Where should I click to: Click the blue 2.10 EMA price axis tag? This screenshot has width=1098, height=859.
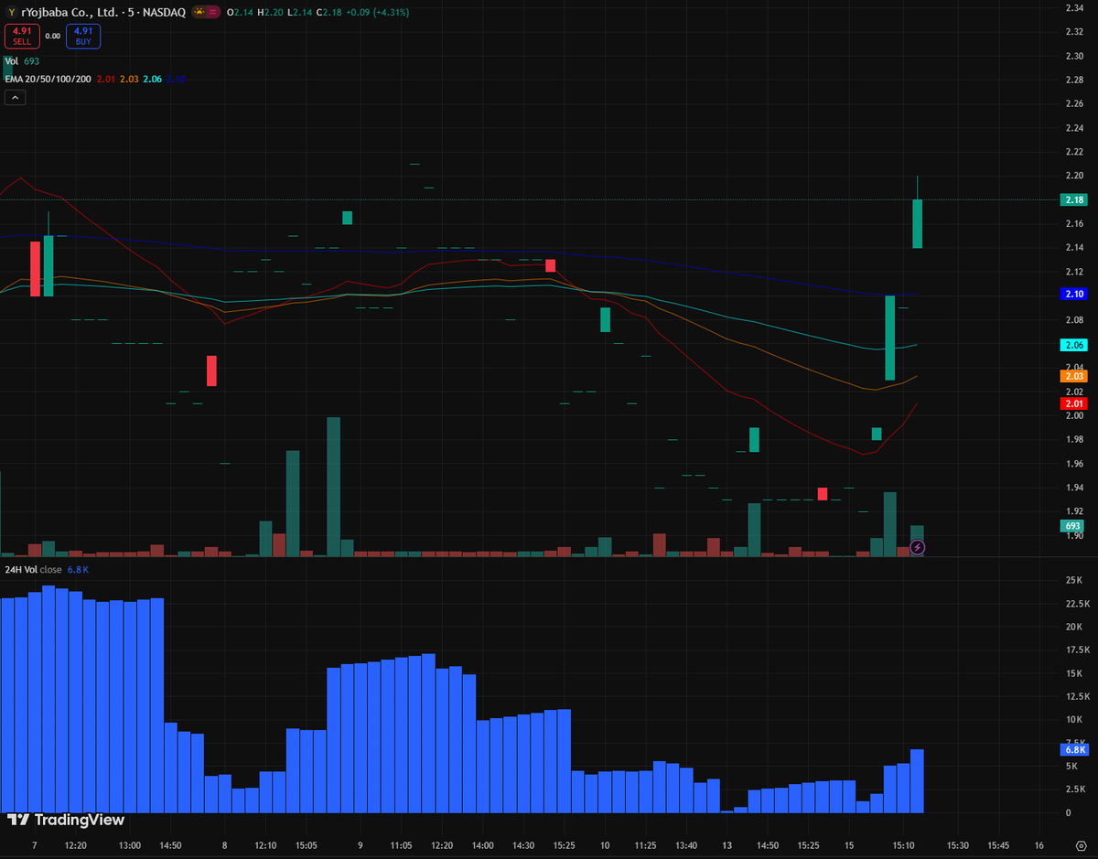pyautogui.click(x=1073, y=294)
